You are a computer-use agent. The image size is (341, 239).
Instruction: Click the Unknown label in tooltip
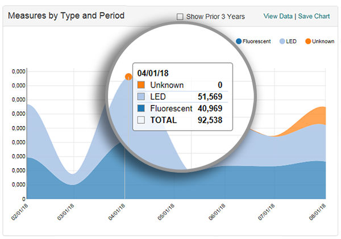(167, 85)
